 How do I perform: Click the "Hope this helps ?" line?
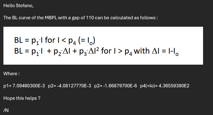coord(22,98)
